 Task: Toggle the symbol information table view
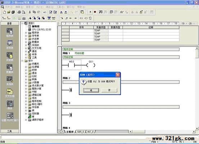click(24, 18)
